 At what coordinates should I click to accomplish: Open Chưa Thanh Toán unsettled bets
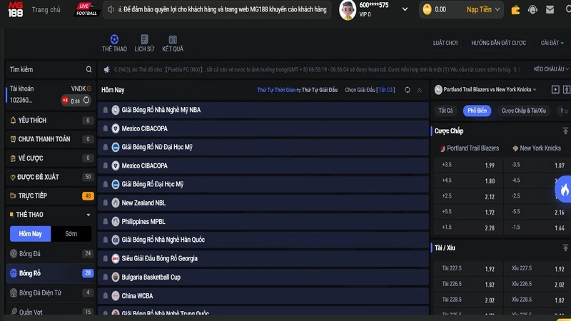tap(50, 139)
